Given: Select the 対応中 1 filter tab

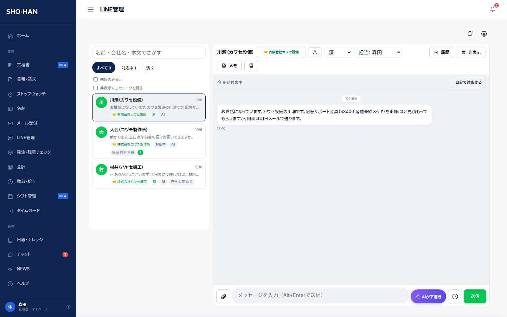Looking at the screenshot, I should [x=129, y=68].
